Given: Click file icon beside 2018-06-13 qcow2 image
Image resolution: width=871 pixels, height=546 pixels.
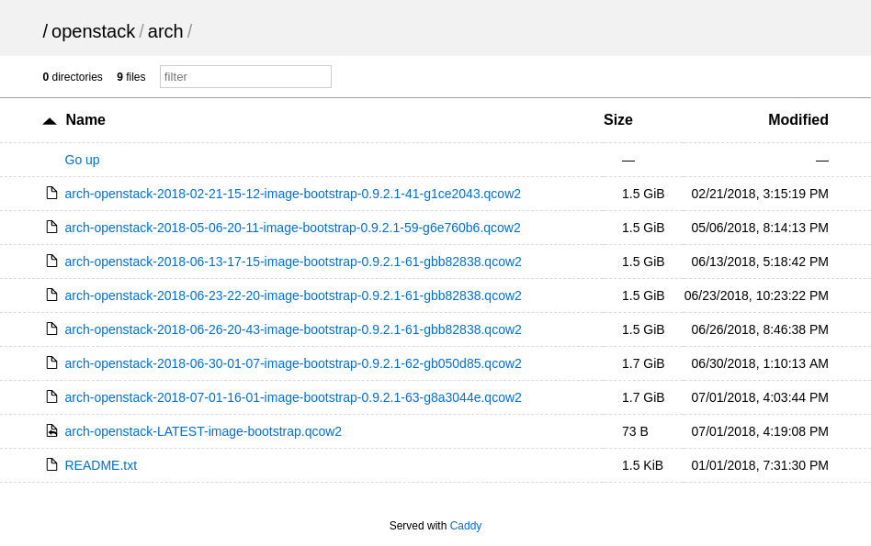Looking at the screenshot, I should 51,261.
